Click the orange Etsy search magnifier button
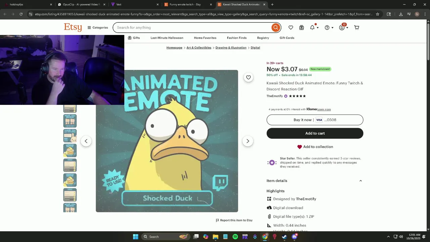 coord(275,28)
